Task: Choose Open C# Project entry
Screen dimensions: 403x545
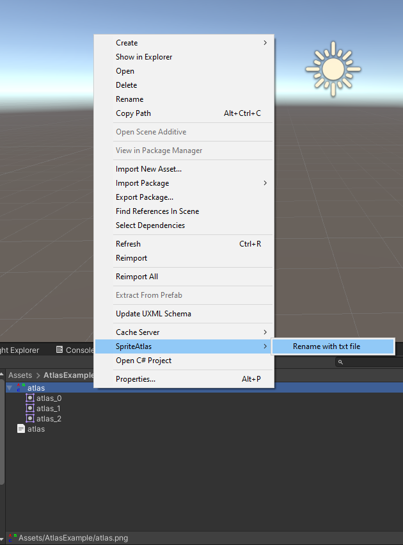Action: tap(184, 361)
